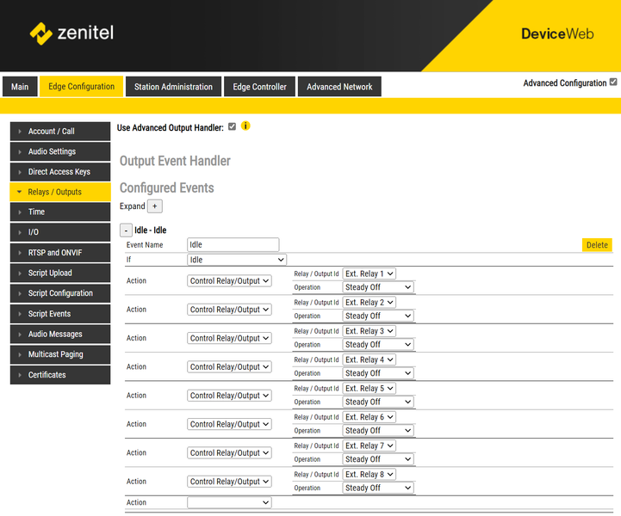Open Ext. Relay 6 output Id dropdown
The image size is (621, 516).
coord(369,417)
